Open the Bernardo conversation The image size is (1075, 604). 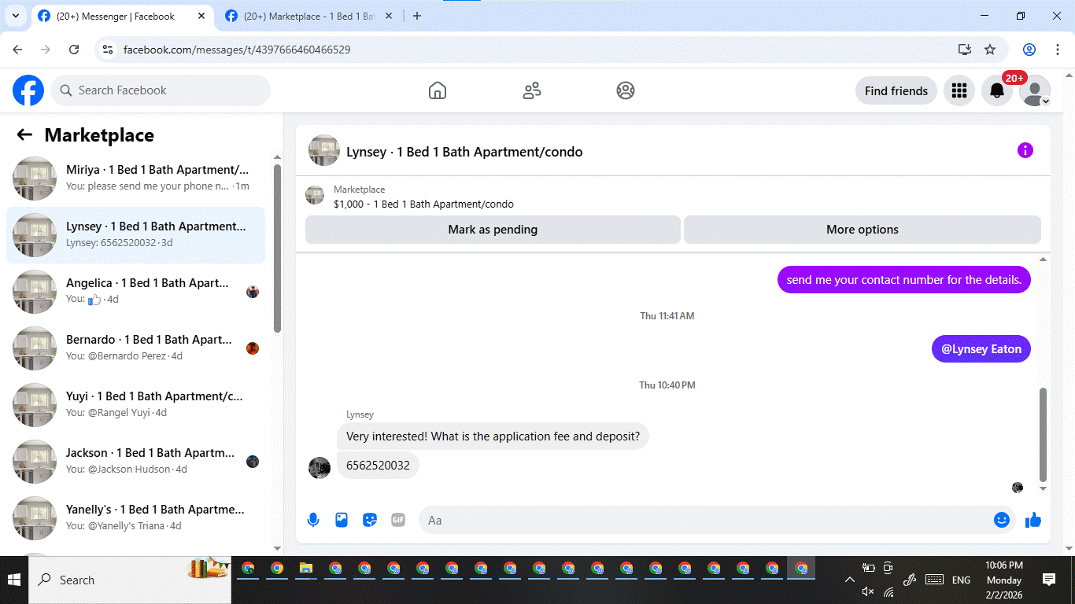point(135,348)
